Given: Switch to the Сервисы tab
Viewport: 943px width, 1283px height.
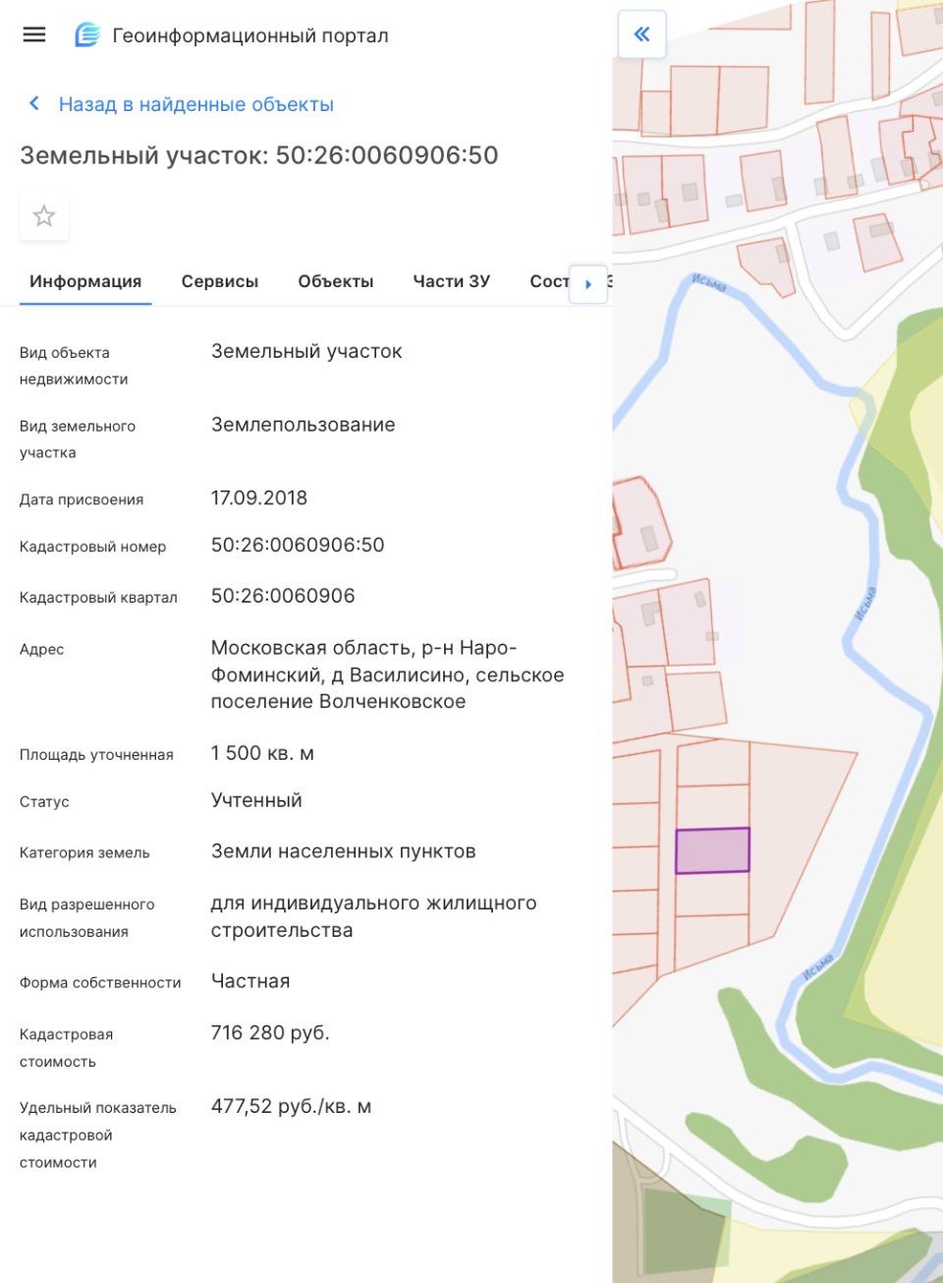Looking at the screenshot, I should (x=219, y=281).
